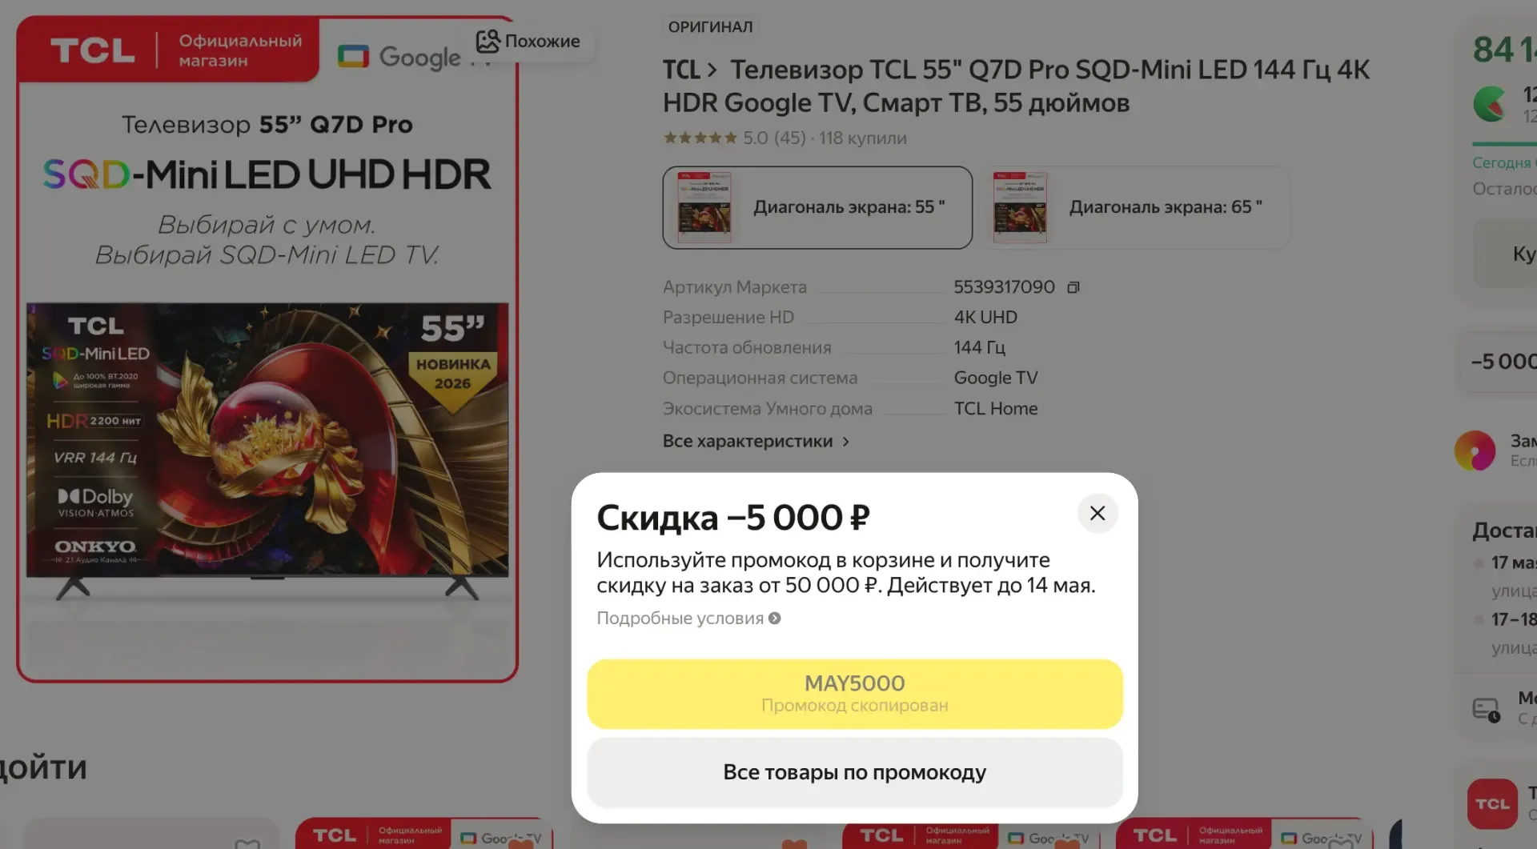Select Диагональ экрана: 65" option

point(1138,207)
